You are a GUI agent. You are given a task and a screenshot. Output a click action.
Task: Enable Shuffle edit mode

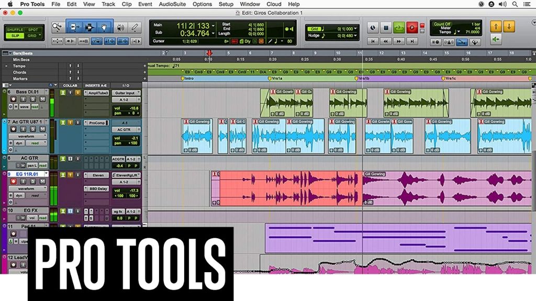pyautogui.click(x=15, y=30)
